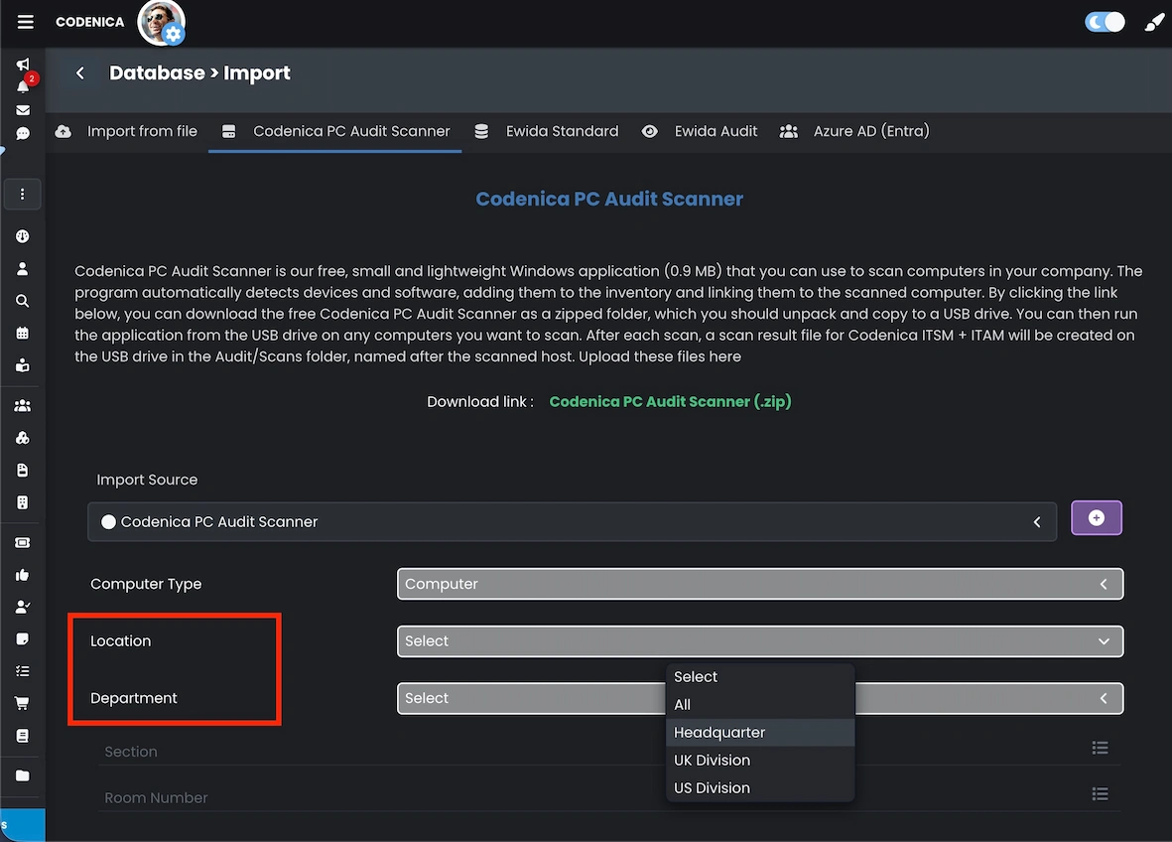This screenshot has height=842, width=1172.
Task: Click the add button next to Import Source
Action: (x=1096, y=517)
